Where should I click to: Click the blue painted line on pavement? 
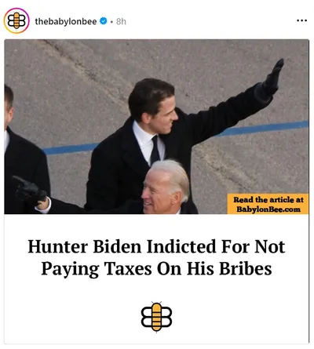(x=261, y=128)
